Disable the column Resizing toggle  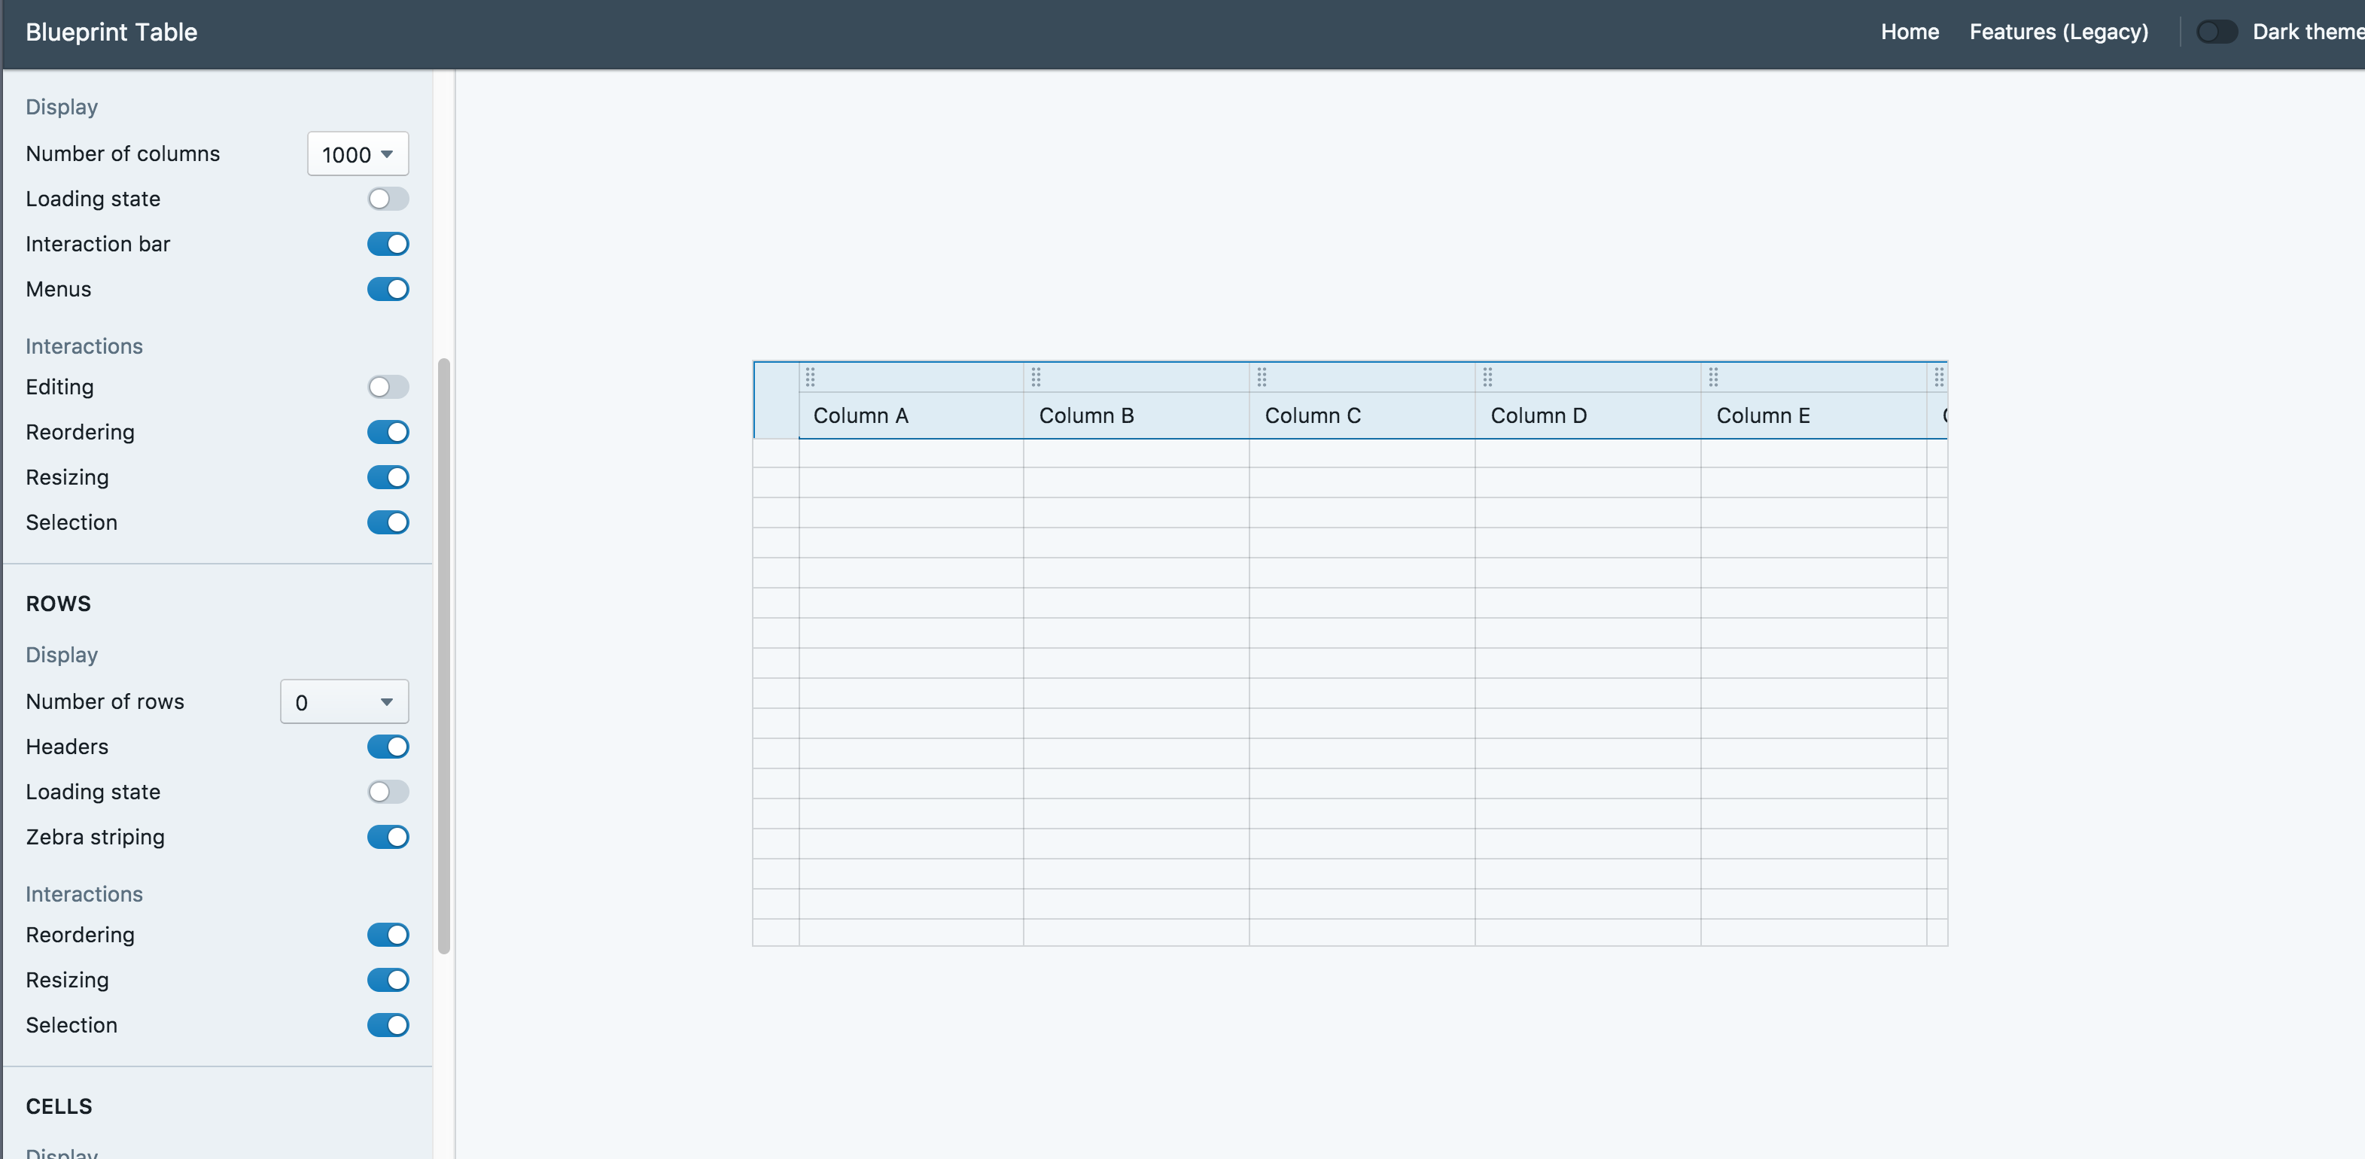(388, 477)
